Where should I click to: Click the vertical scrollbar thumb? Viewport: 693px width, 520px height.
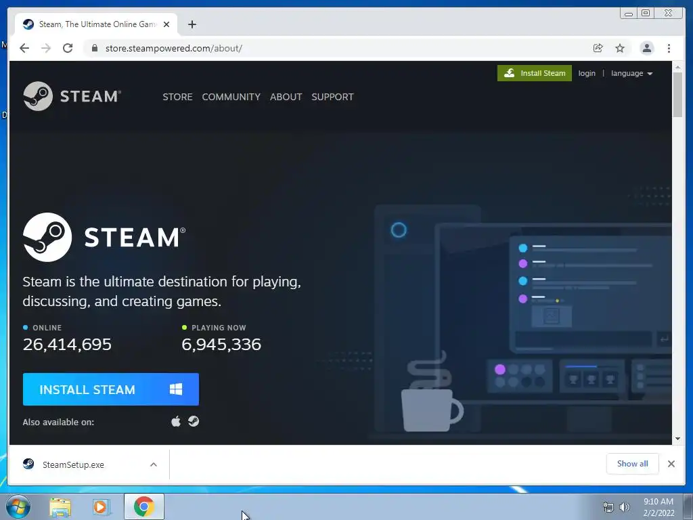pyautogui.click(x=677, y=95)
